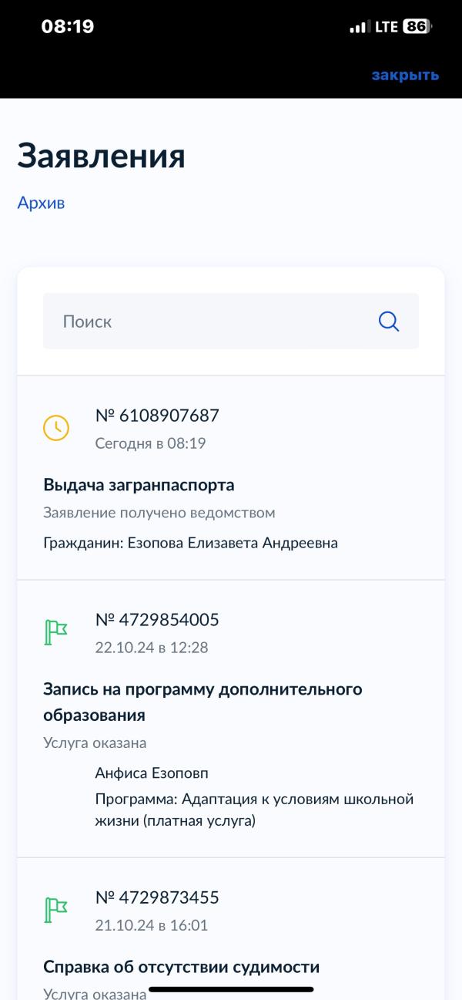Viewport: 462px width, 1000px height.
Task: Tap application number № 4729873455
Action: [157, 897]
